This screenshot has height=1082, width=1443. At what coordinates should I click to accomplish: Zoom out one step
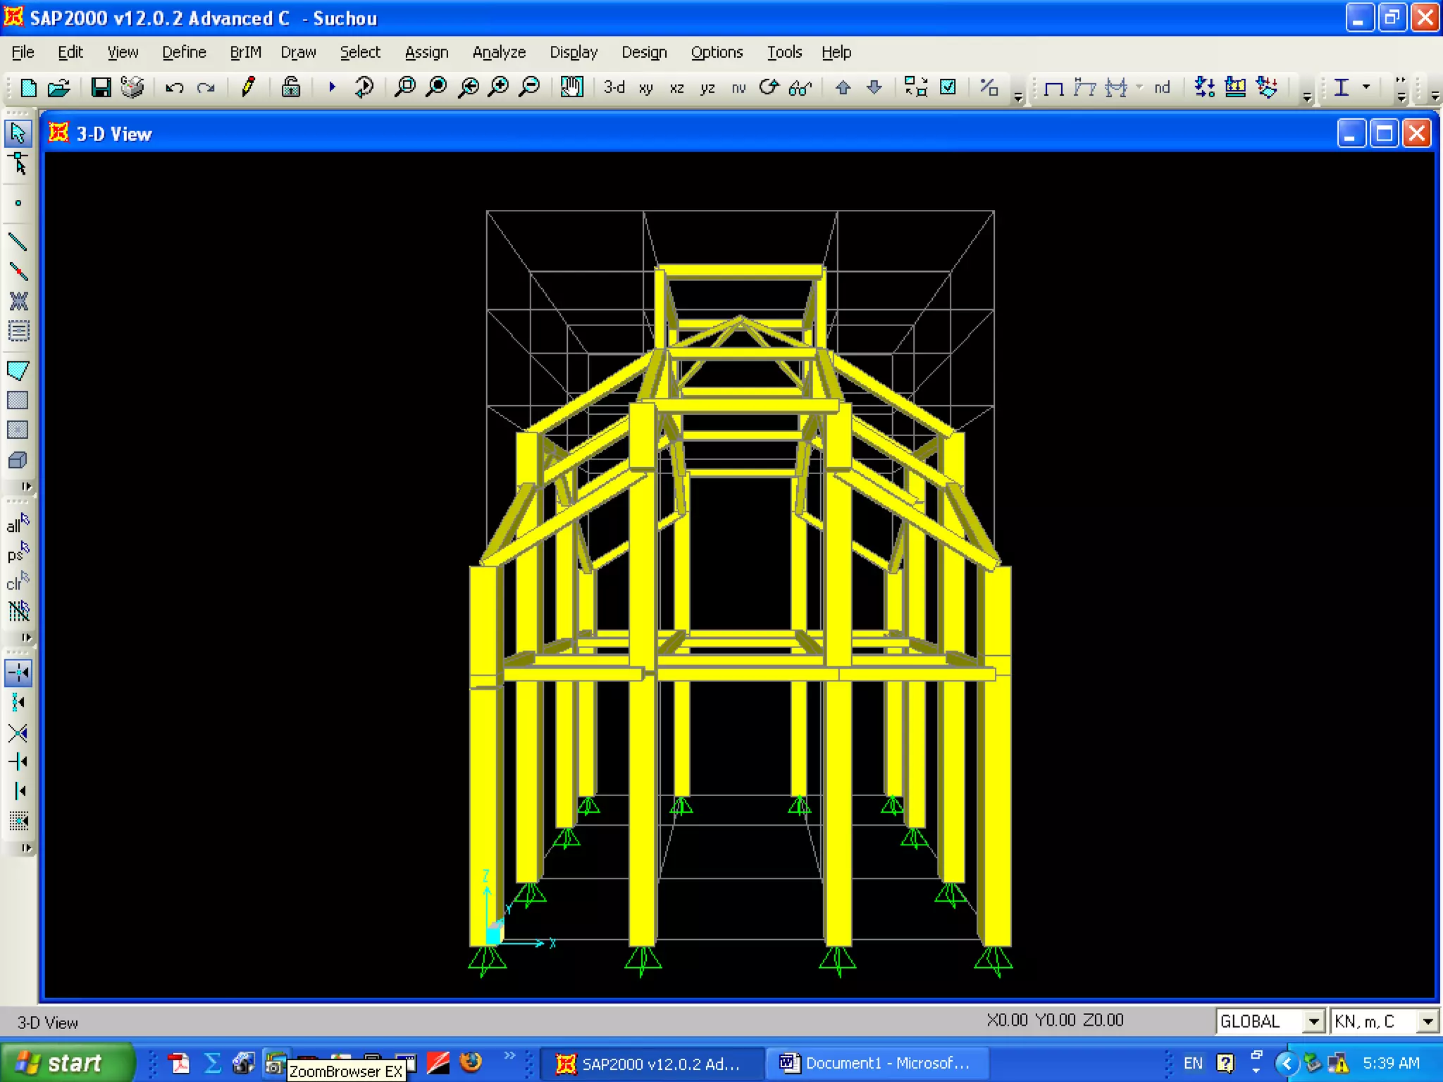(529, 87)
